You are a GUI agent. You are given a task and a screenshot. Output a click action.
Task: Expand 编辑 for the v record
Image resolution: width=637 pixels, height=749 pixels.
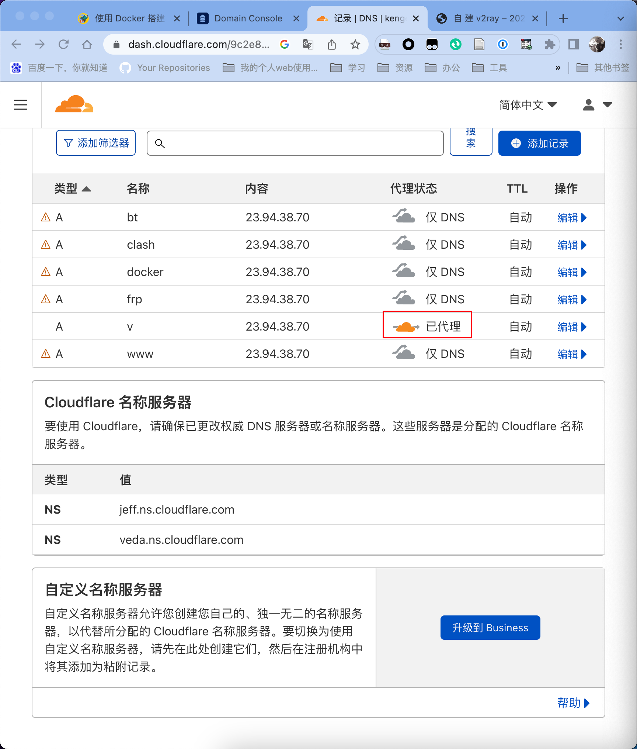pyautogui.click(x=572, y=327)
